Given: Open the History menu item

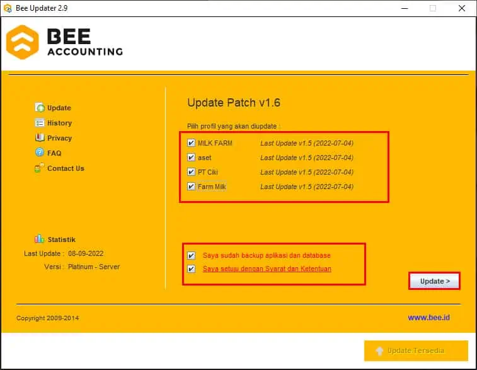Looking at the screenshot, I should coord(60,123).
